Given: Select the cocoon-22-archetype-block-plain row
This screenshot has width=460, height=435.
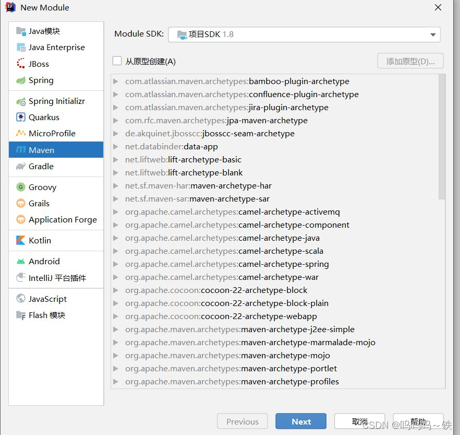Looking at the screenshot, I should (275, 303).
